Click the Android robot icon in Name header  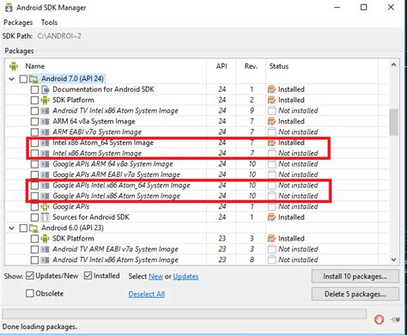[14, 66]
